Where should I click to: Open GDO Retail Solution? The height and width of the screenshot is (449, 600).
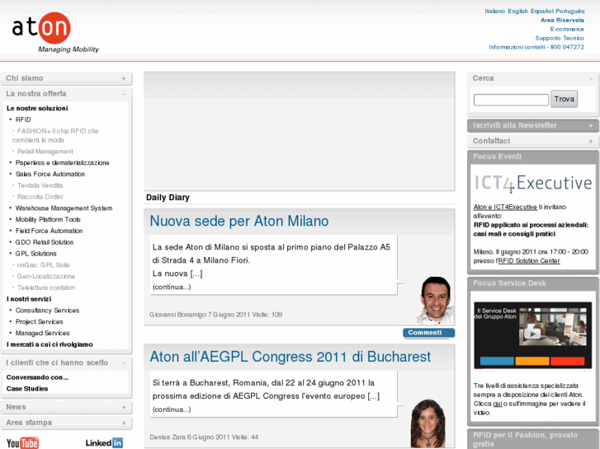[x=45, y=242]
